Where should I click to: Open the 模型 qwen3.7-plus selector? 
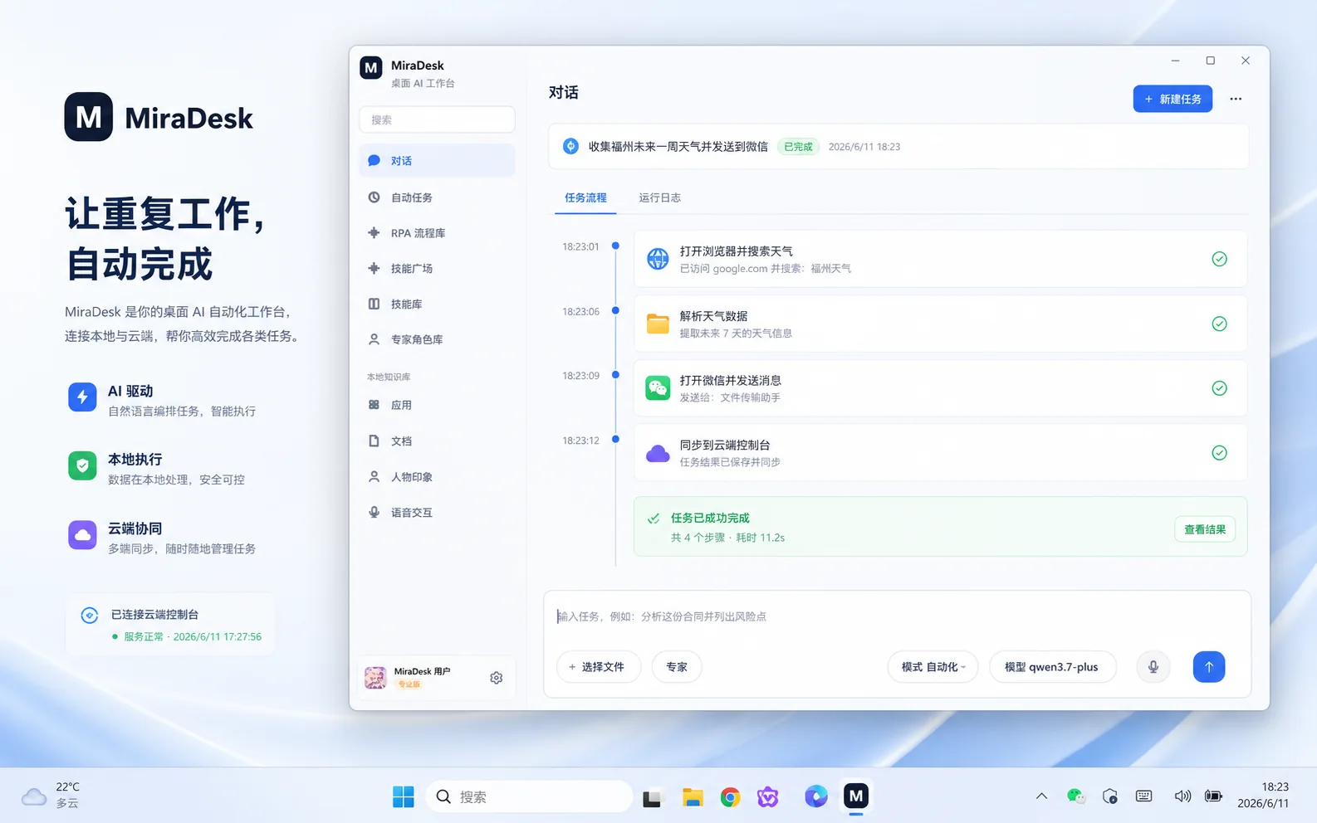point(1052,667)
